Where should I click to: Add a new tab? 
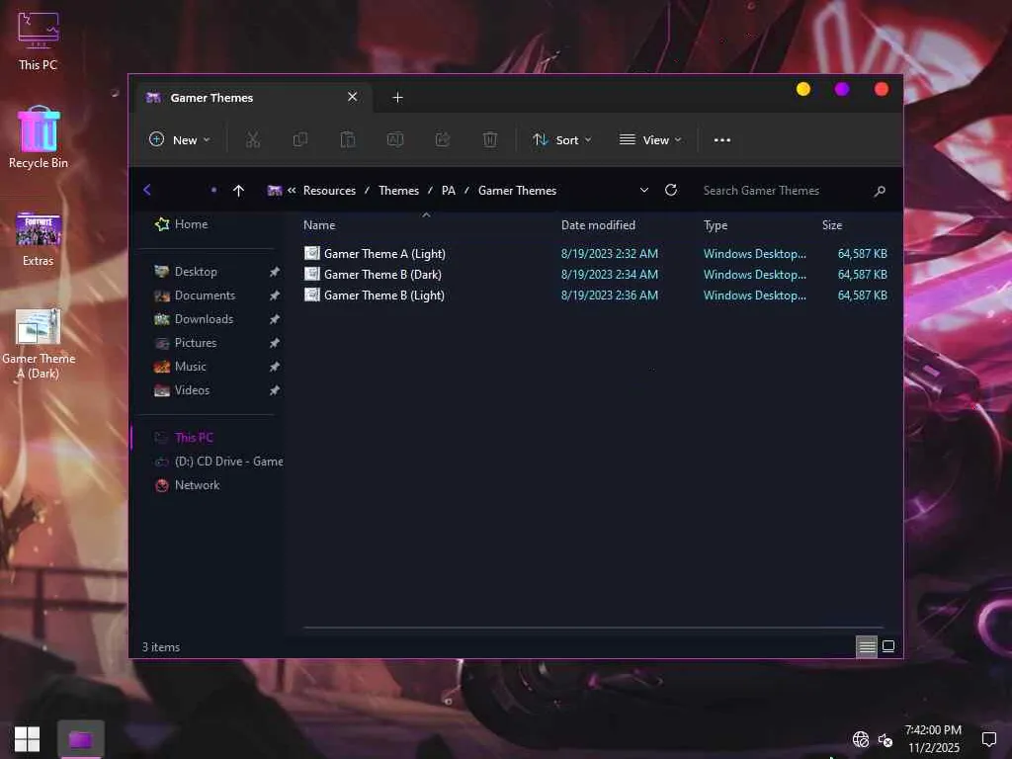pyautogui.click(x=397, y=98)
